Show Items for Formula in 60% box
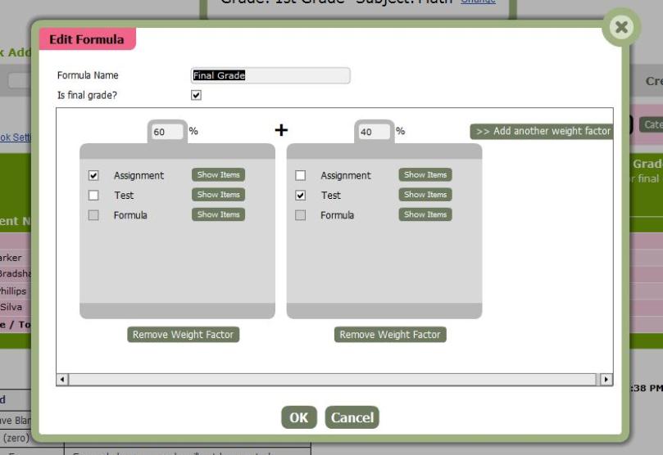 tap(218, 214)
